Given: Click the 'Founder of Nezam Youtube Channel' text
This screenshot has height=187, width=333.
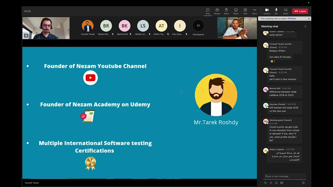Looking at the screenshot, I should pyautogui.click(x=95, y=66).
